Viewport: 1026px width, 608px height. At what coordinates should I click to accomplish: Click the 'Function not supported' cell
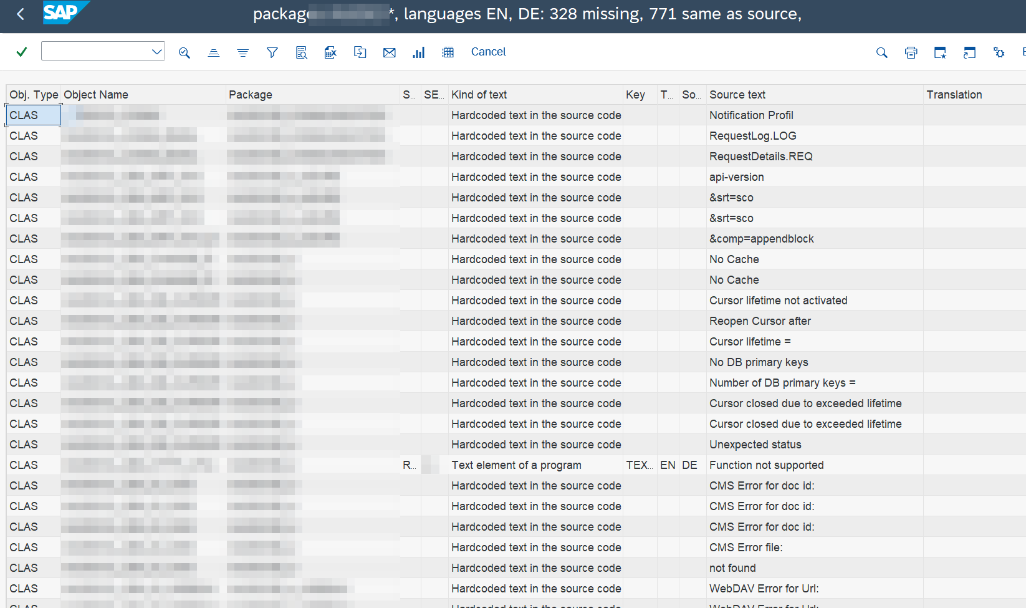[815, 465]
